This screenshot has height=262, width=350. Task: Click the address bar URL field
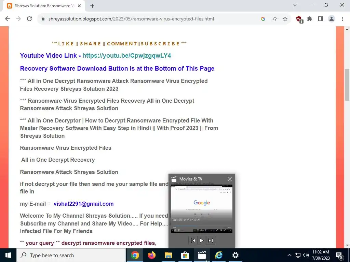click(x=131, y=19)
